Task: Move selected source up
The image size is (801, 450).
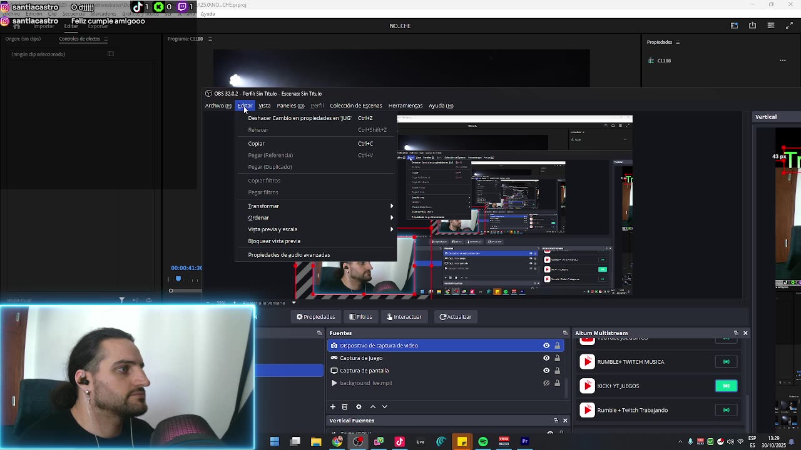Action: coord(373,407)
